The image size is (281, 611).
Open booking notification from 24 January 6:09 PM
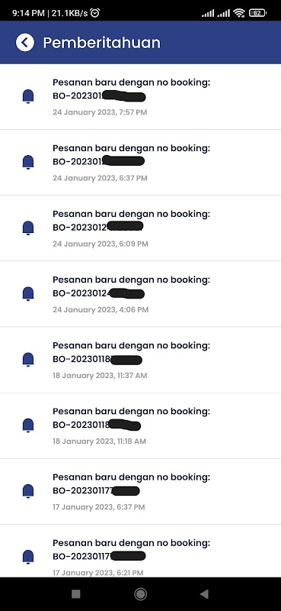(140, 228)
